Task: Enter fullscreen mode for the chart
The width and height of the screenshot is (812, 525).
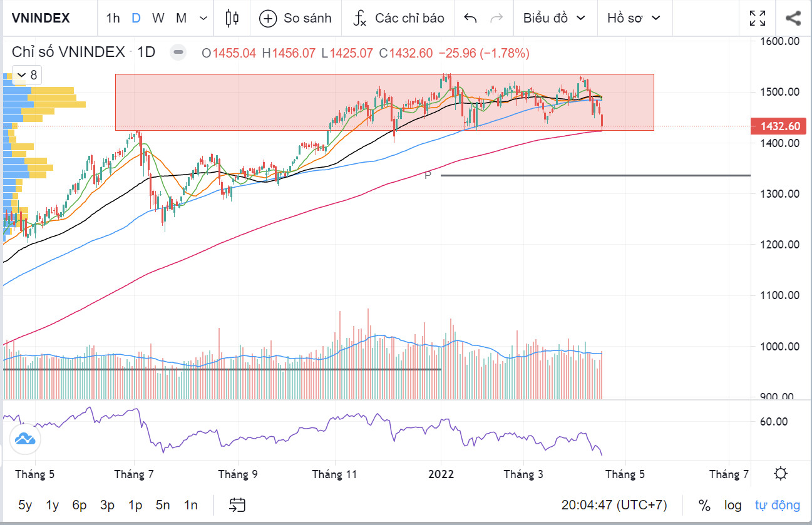Action: tap(758, 18)
